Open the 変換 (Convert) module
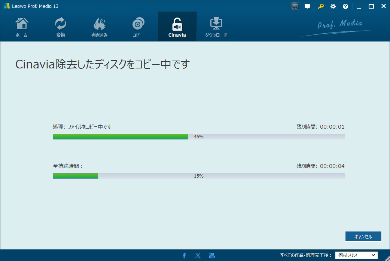390x261 pixels. 60,27
